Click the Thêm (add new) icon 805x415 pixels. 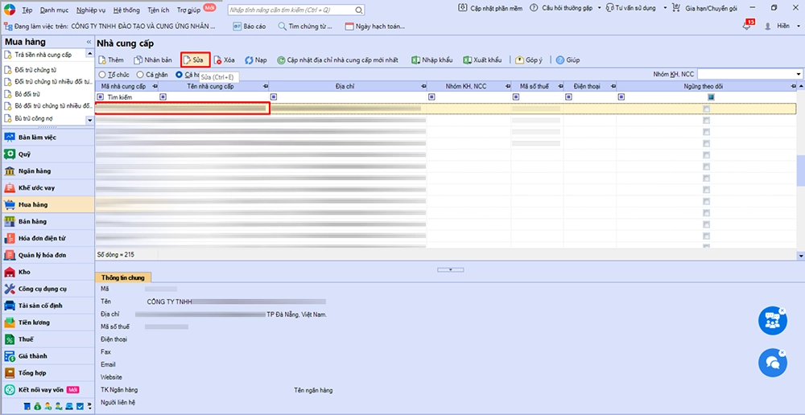pos(102,60)
